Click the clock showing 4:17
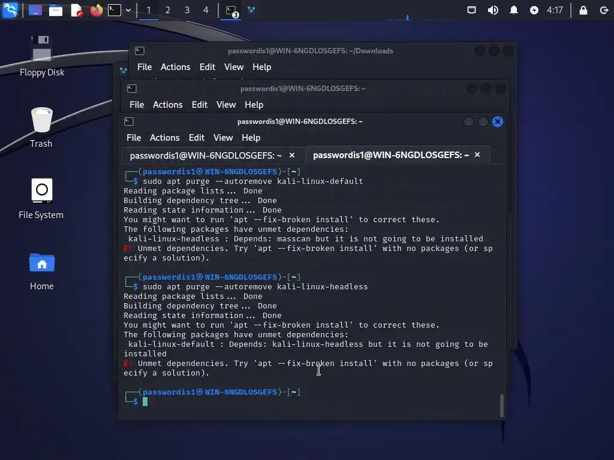Image resolution: width=614 pixels, height=460 pixels. [555, 10]
